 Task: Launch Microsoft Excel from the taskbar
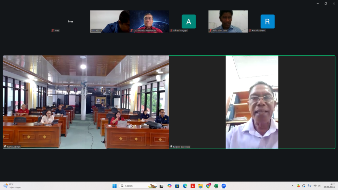point(216,186)
